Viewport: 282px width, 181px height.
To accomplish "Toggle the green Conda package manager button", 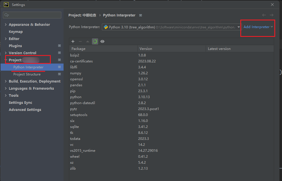I will [95, 41].
